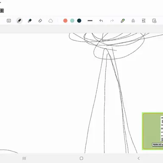
Task: Select the Lasso selection tool
Action: (51, 21)
